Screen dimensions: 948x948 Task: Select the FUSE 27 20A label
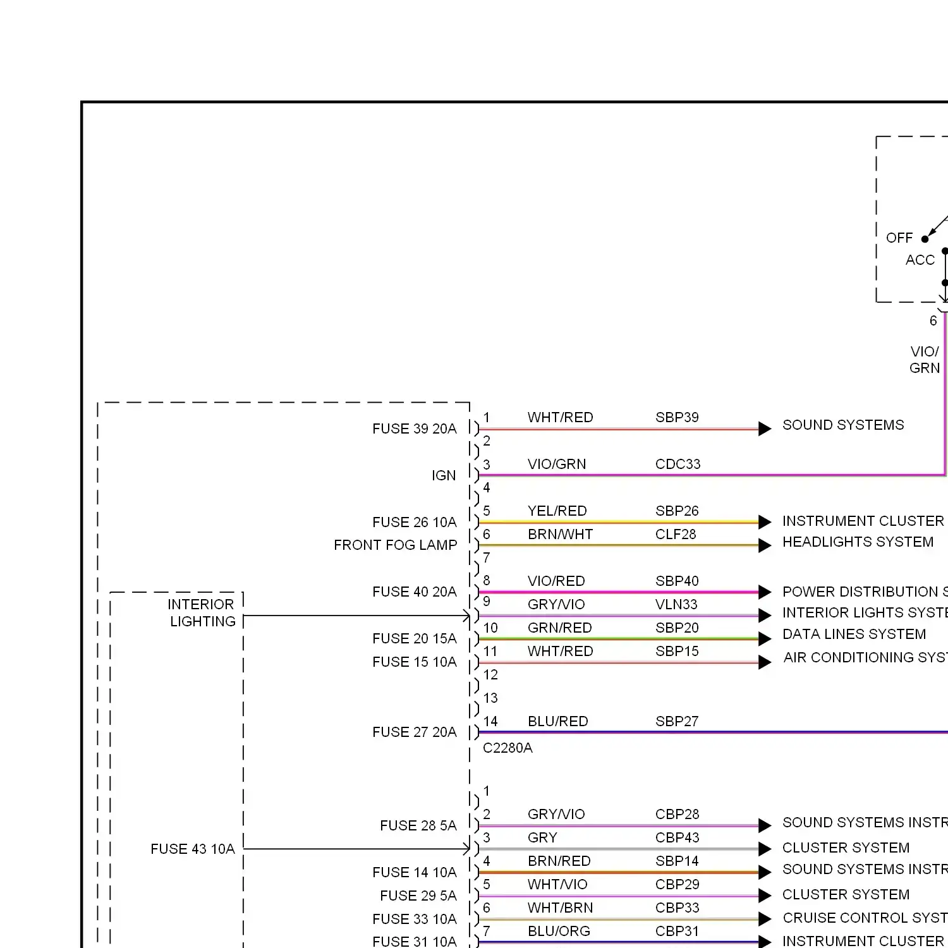click(414, 732)
